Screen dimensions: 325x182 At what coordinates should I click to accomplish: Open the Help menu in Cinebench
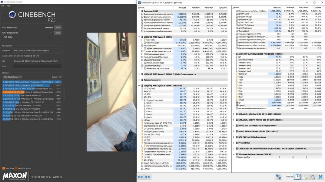[8, 6]
